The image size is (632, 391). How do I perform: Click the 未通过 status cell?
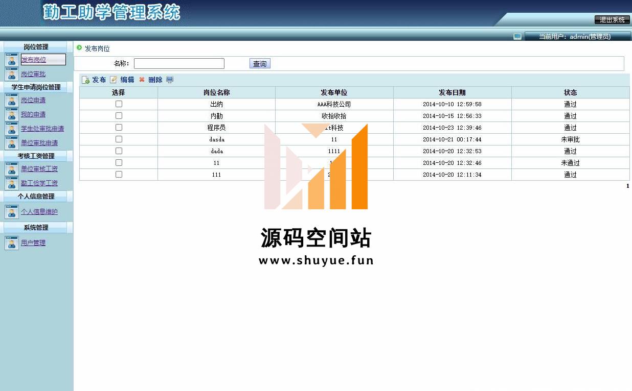pyautogui.click(x=570, y=163)
